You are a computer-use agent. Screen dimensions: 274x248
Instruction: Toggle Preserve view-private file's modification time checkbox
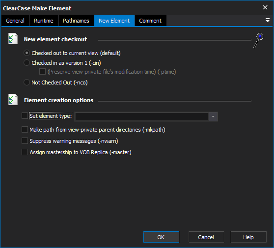click(42, 72)
